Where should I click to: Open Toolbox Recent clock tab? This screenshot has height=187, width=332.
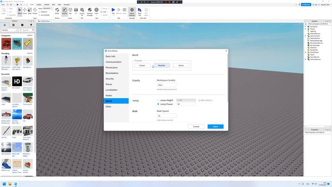[x=22, y=25]
